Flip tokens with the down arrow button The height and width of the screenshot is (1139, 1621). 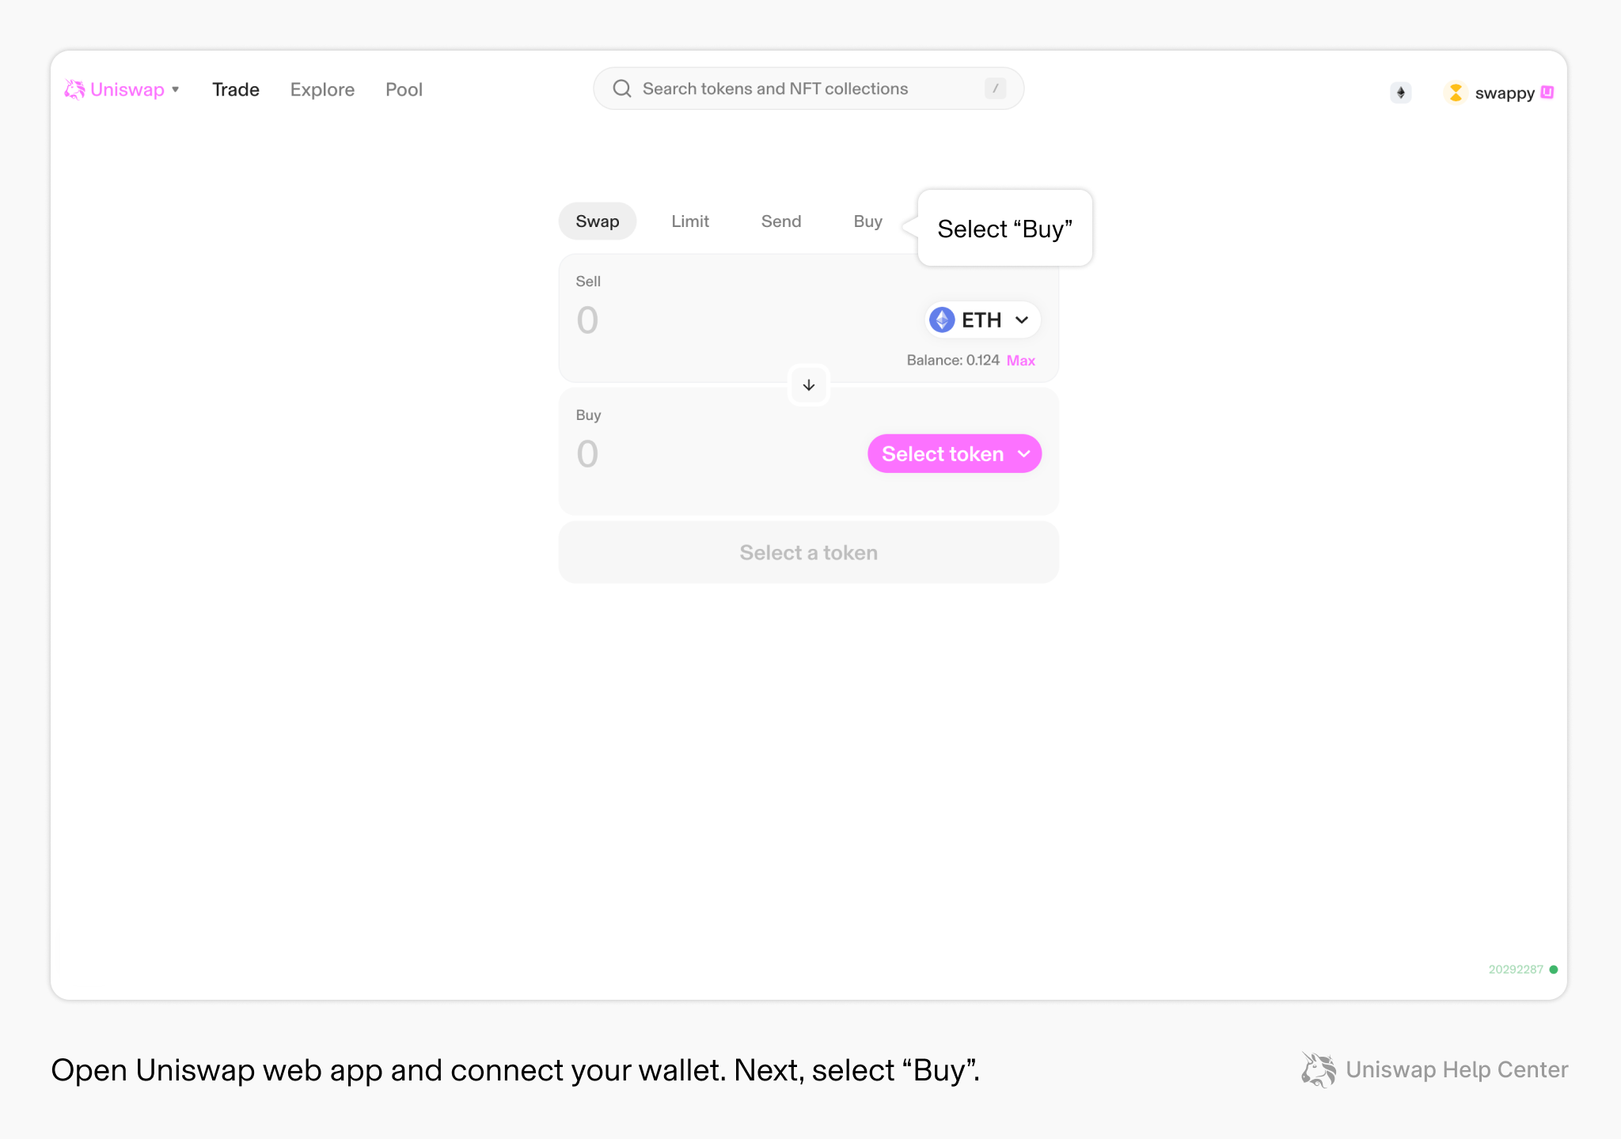(809, 385)
